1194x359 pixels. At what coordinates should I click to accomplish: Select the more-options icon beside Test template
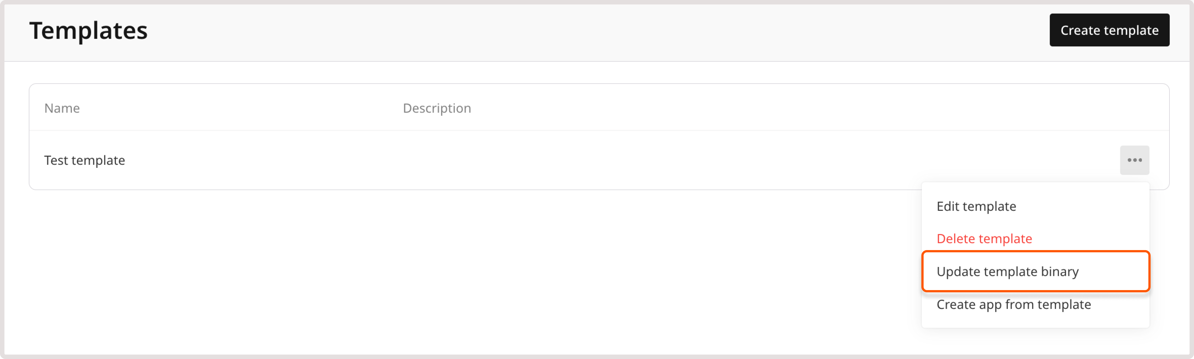point(1134,160)
